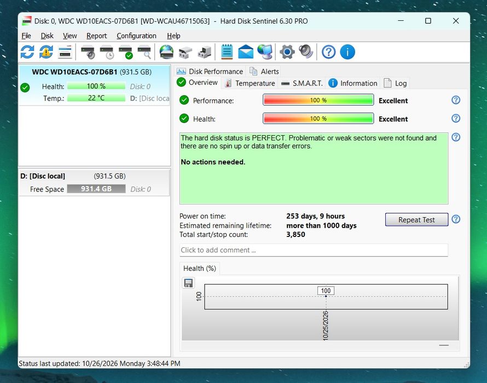
Task: Click the left panel Health 100 % bar
Action: coord(96,86)
